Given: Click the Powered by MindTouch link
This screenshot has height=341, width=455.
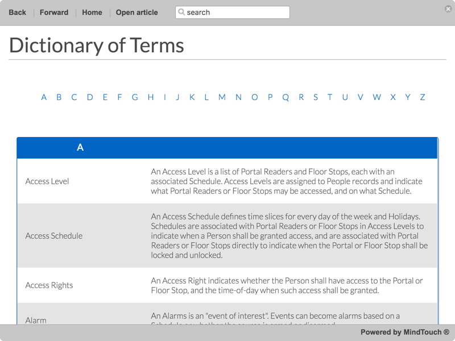Looking at the screenshot, I should 404,332.
